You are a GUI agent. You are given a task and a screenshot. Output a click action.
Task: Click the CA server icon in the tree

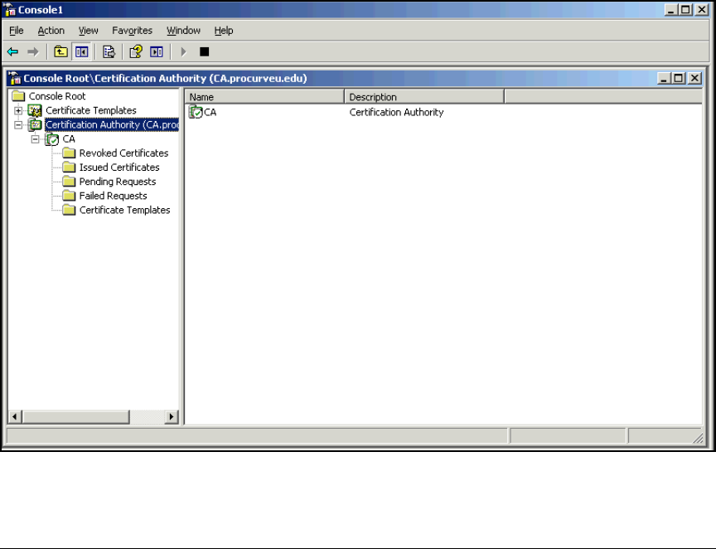tap(52, 139)
